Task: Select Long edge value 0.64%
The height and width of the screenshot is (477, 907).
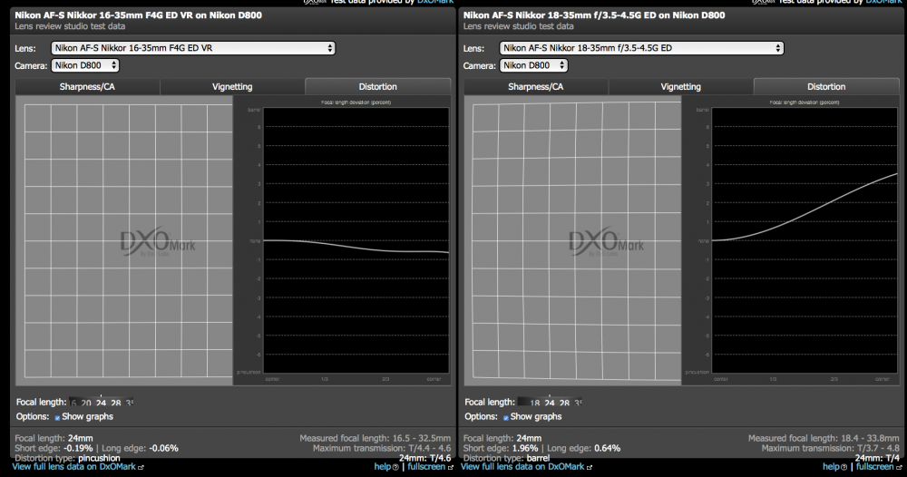Action: [x=608, y=448]
